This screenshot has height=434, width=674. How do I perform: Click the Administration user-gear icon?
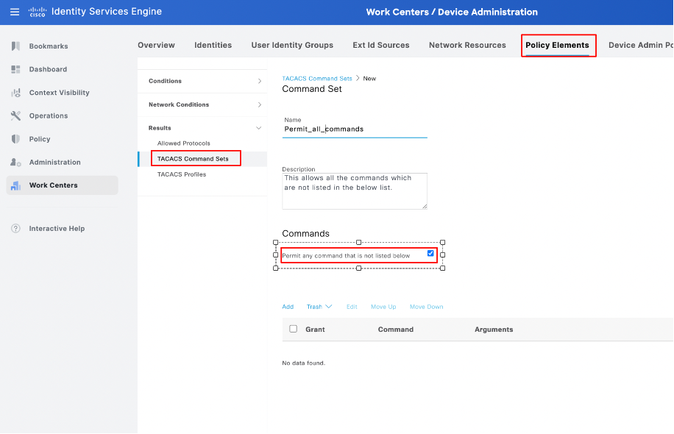pos(16,162)
